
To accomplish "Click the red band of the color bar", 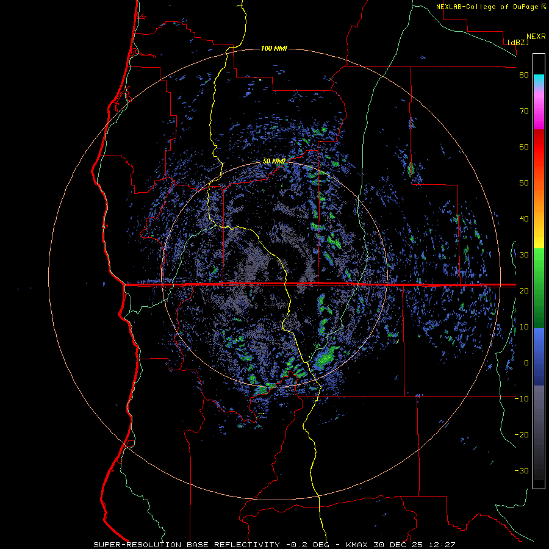I will pyautogui.click(x=539, y=147).
